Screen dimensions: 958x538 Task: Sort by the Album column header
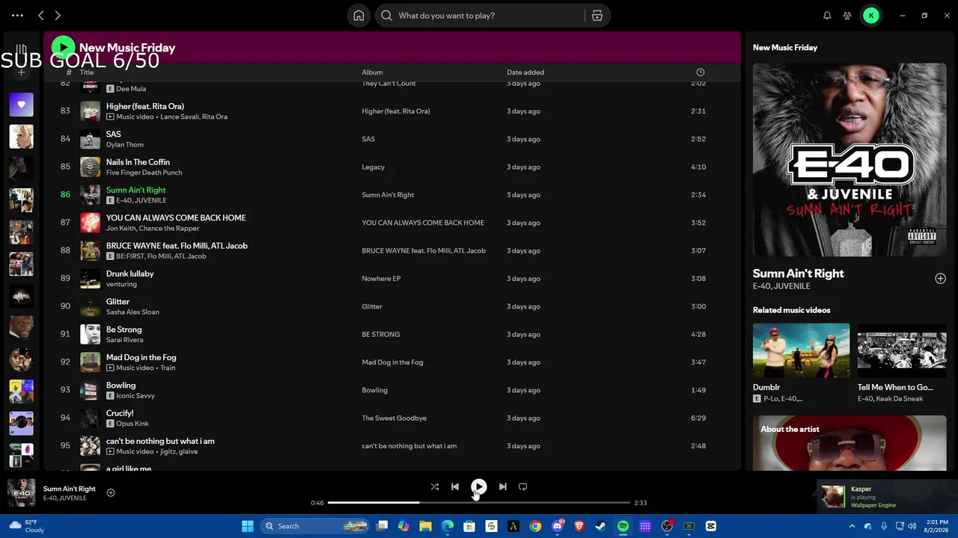[372, 72]
